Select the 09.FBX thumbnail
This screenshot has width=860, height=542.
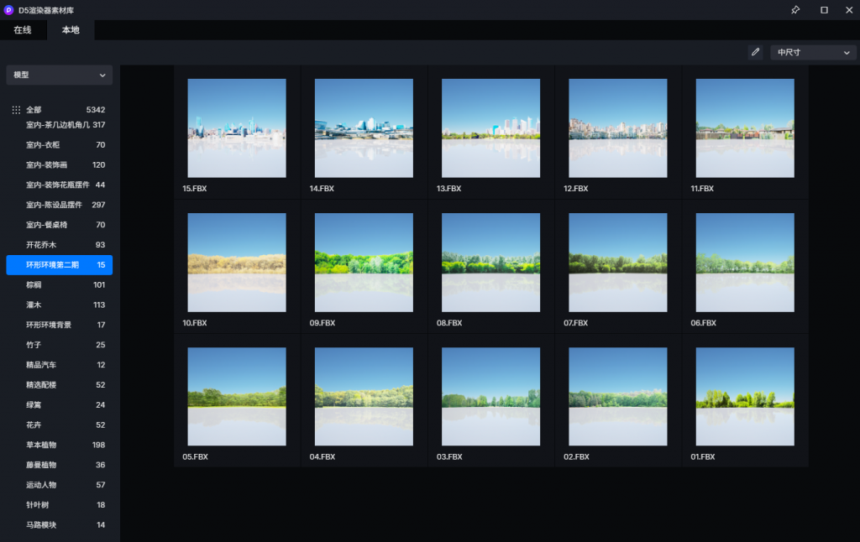pos(364,263)
